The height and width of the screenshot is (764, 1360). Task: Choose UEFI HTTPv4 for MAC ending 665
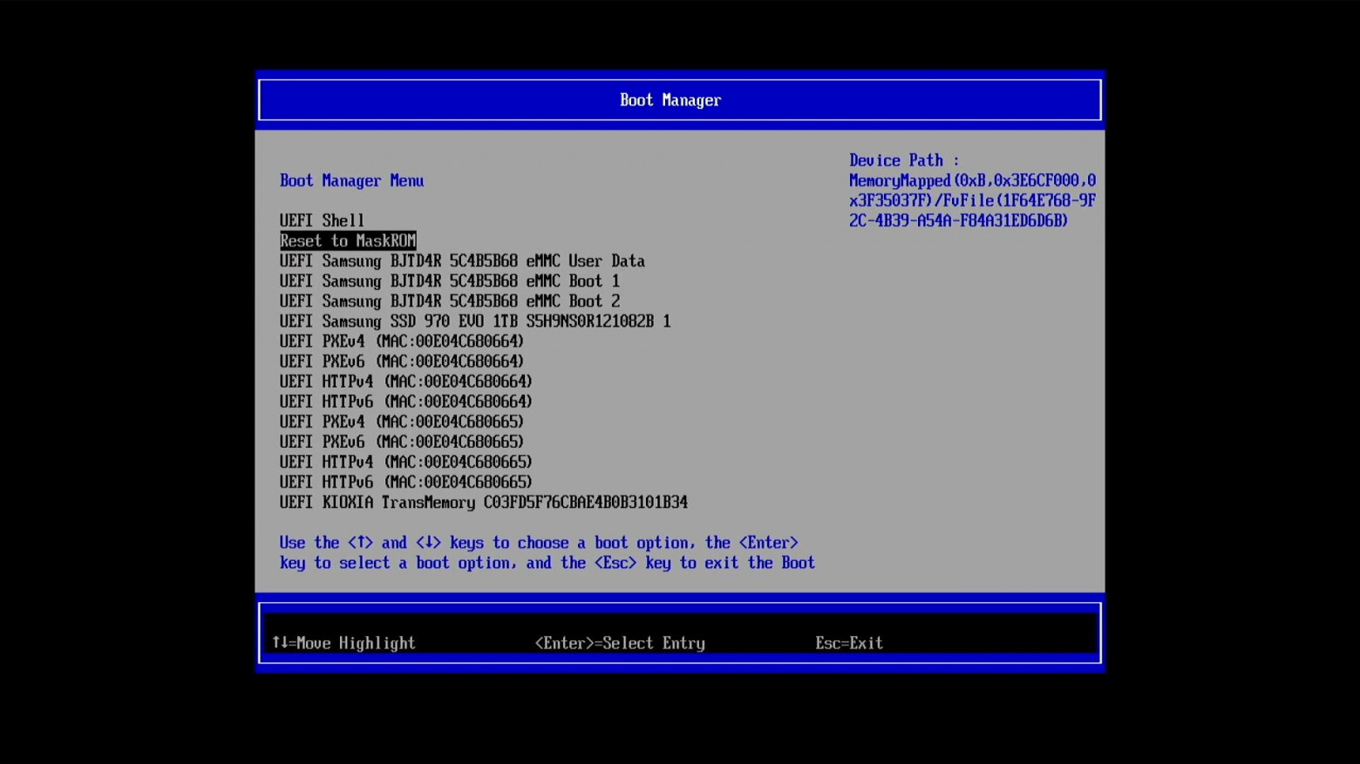click(x=406, y=461)
